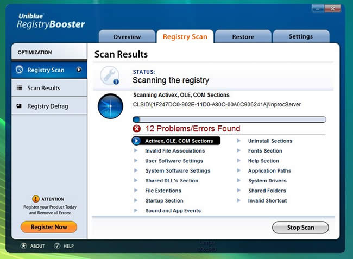Click arrow beside Shared Folders
Image resolution: width=353 pixels, height=259 pixels.
[x=239, y=191]
